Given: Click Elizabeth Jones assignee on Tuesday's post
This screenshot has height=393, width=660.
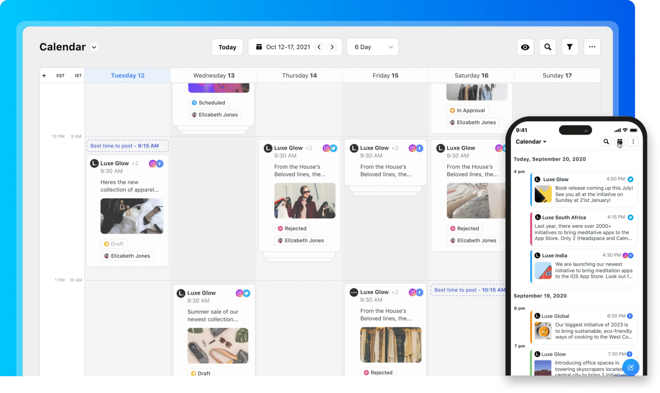Looking at the screenshot, I should (127, 256).
